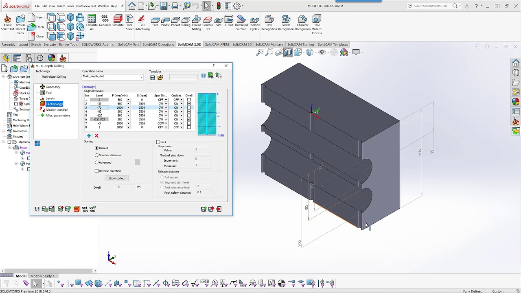Add a Face milling operation
This screenshot has height=293, width=521.
click(155, 22)
